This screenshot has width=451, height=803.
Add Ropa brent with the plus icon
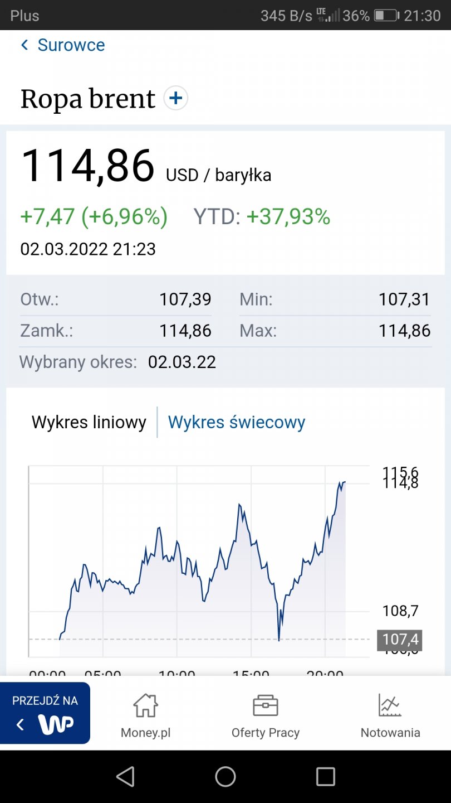coord(175,99)
